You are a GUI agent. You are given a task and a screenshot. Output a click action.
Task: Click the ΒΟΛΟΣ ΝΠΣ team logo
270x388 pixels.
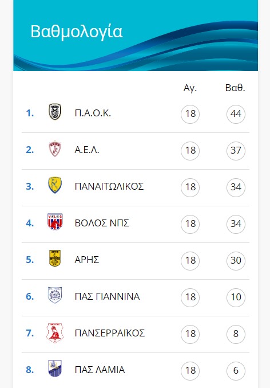coord(55,222)
